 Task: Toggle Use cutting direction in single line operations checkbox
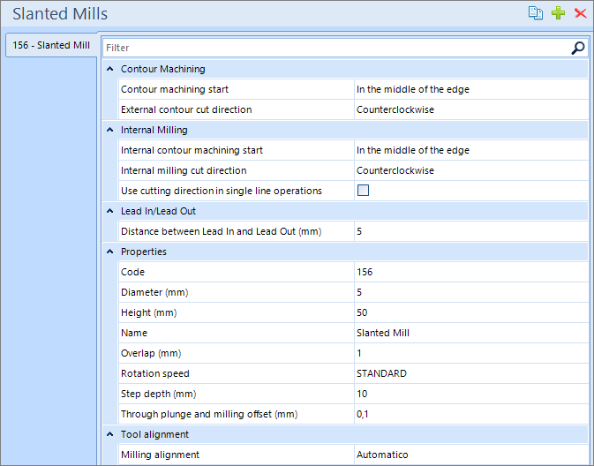point(363,190)
